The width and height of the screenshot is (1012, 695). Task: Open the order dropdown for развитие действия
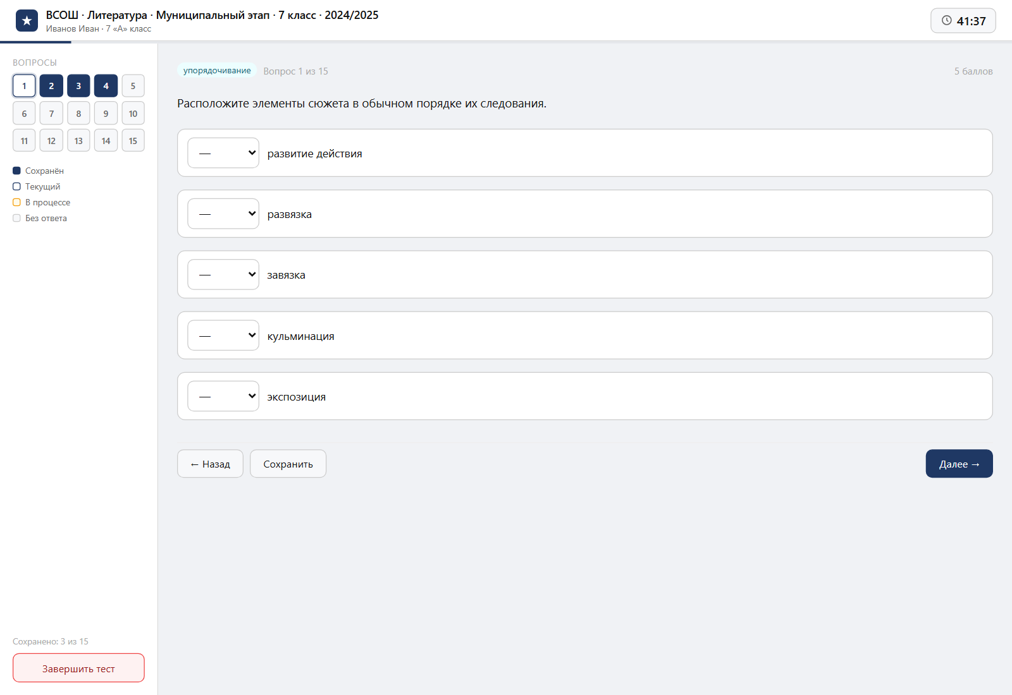coord(223,153)
